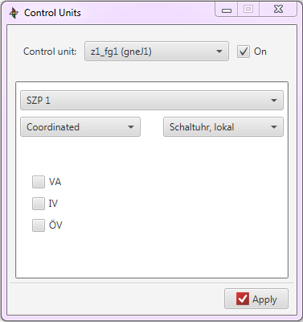This screenshot has width=303, height=322.
Task: Click the Control unit: label text
Action: point(50,52)
